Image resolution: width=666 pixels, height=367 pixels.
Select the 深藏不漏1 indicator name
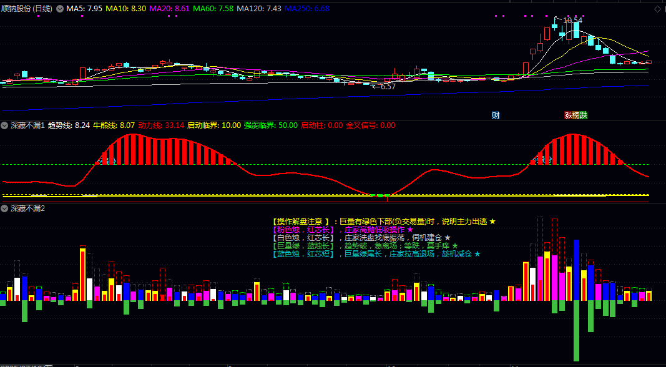(x=27, y=125)
